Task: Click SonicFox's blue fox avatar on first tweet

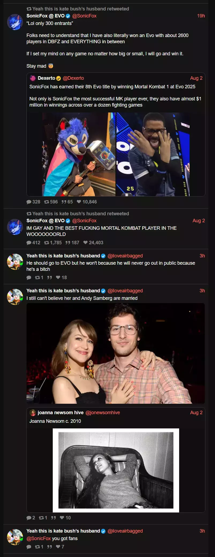Action: (15, 22)
